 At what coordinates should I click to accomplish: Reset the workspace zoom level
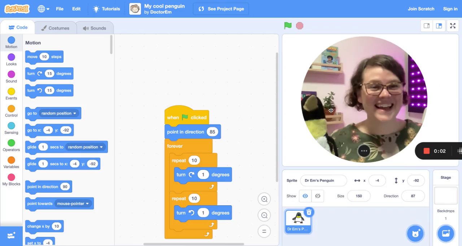click(x=264, y=231)
